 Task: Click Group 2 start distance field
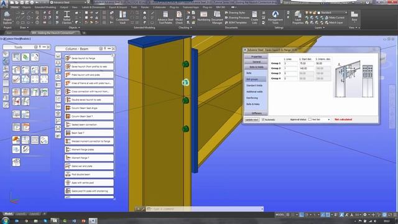pos(307,68)
